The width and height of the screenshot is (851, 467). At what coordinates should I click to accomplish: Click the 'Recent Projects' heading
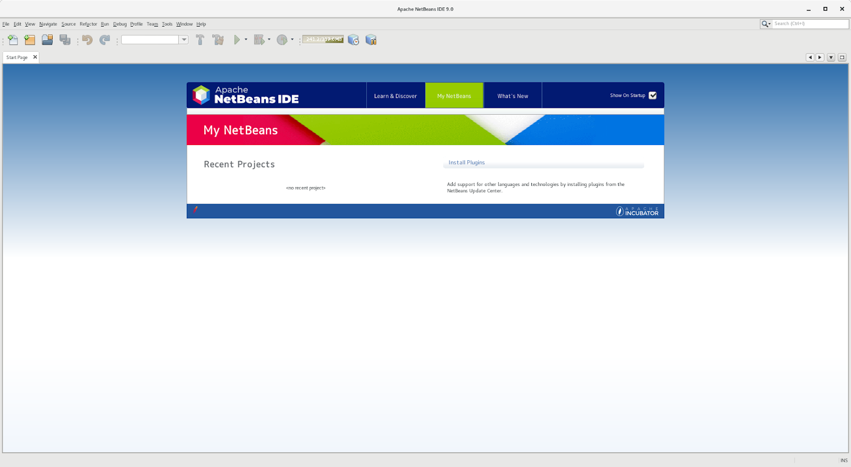[239, 164]
